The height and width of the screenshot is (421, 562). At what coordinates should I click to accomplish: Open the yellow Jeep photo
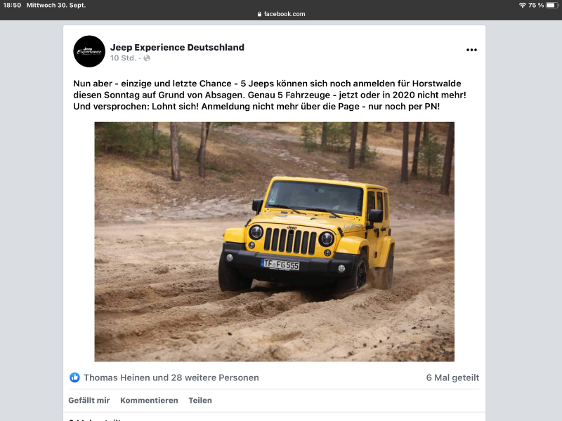(x=274, y=241)
